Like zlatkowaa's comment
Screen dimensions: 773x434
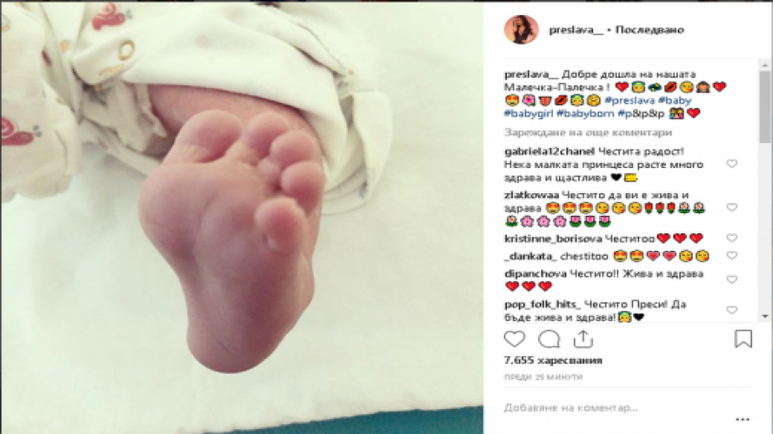coord(732,207)
